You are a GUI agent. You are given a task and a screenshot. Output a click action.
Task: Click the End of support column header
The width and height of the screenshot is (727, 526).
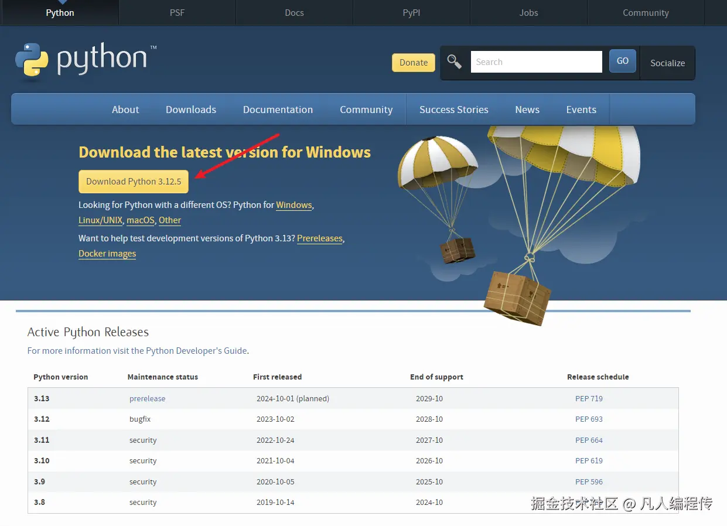tap(436, 377)
